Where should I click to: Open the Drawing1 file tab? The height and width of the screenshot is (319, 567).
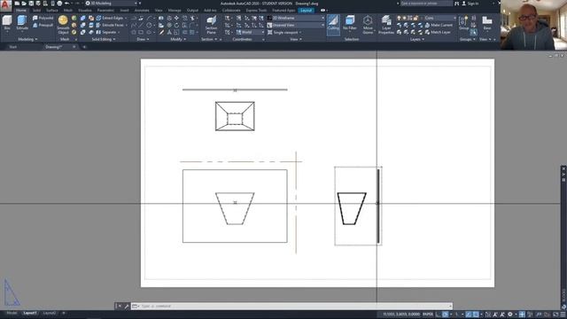pyautogui.click(x=54, y=47)
